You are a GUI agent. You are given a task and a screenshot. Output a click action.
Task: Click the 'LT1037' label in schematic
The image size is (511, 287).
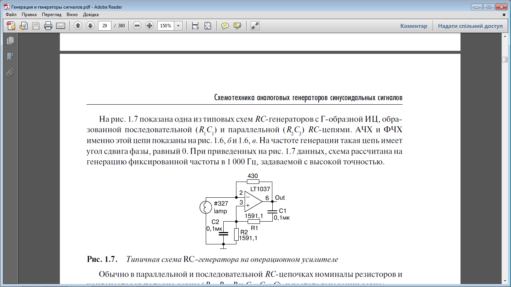[x=260, y=189]
